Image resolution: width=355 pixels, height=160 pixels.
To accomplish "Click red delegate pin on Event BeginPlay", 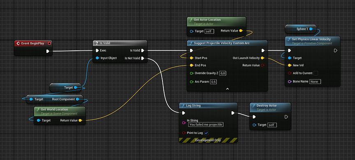I will point(50,43).
